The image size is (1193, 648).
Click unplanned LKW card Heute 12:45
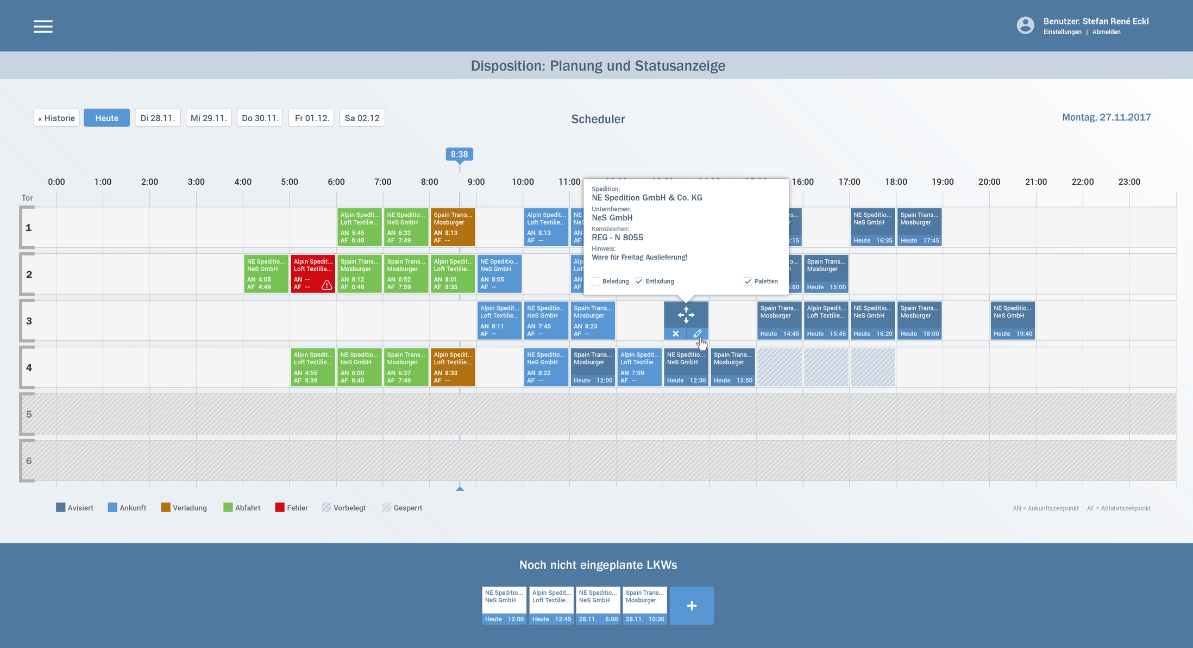tap(551, 606)
